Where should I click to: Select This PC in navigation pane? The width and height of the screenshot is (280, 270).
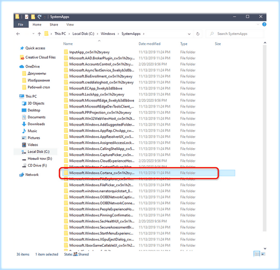point(28,96)
